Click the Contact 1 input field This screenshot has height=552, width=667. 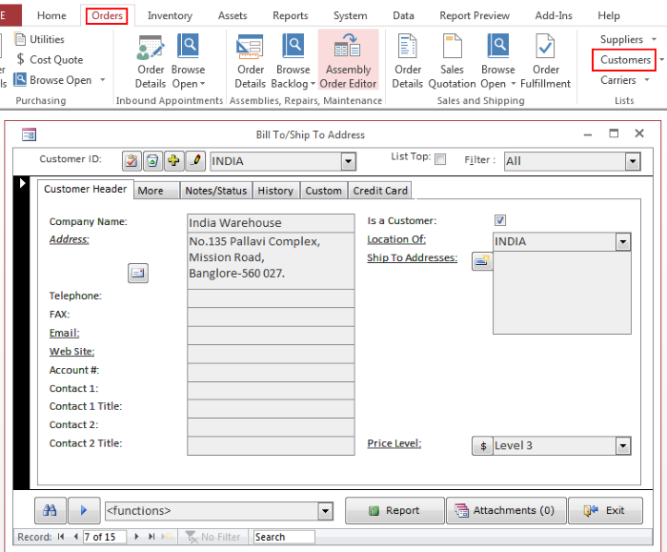pyautogui.click(x=271, y=391)
